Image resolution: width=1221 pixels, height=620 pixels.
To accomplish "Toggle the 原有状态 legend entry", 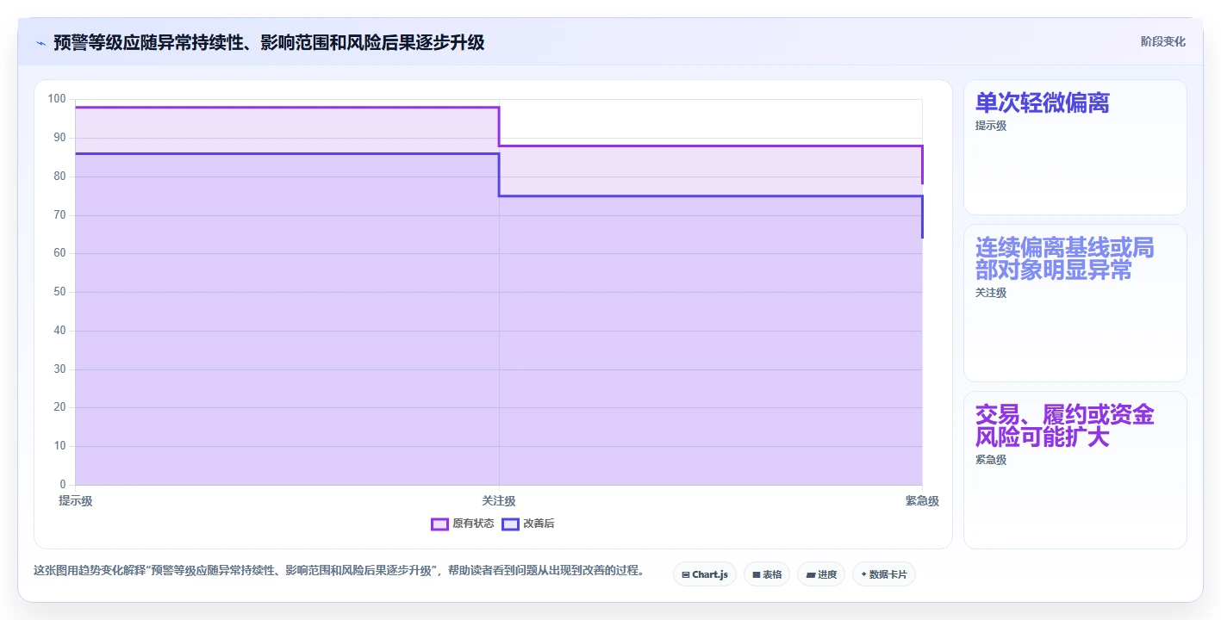I will pos(463,524).
